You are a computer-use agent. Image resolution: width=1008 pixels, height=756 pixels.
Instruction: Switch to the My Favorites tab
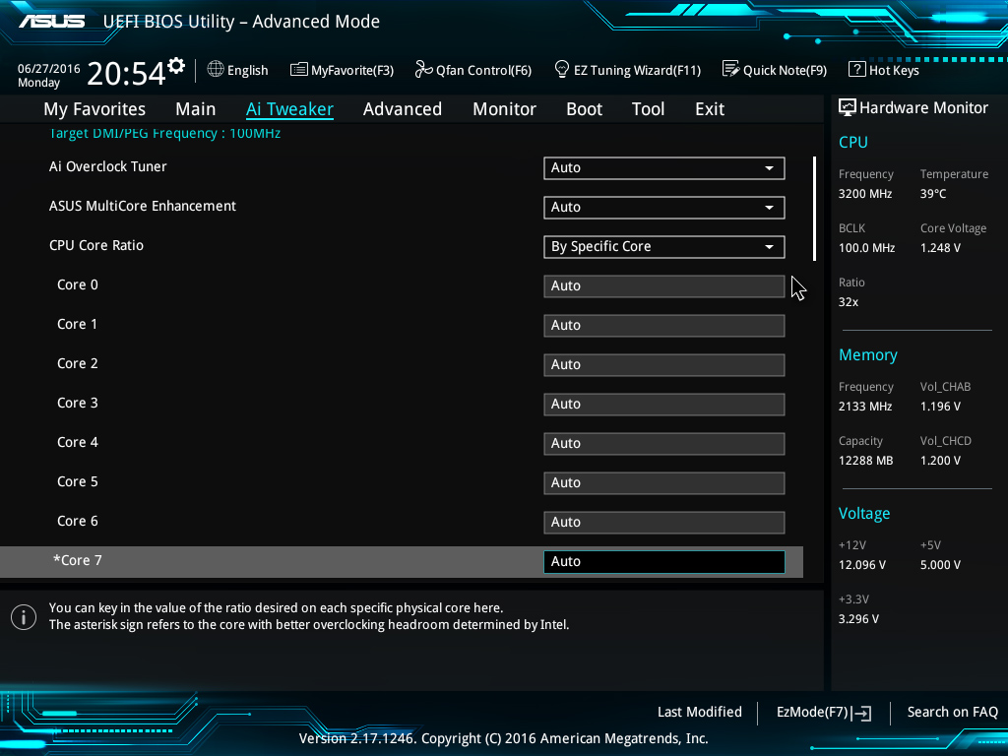(x=94, y=109)
